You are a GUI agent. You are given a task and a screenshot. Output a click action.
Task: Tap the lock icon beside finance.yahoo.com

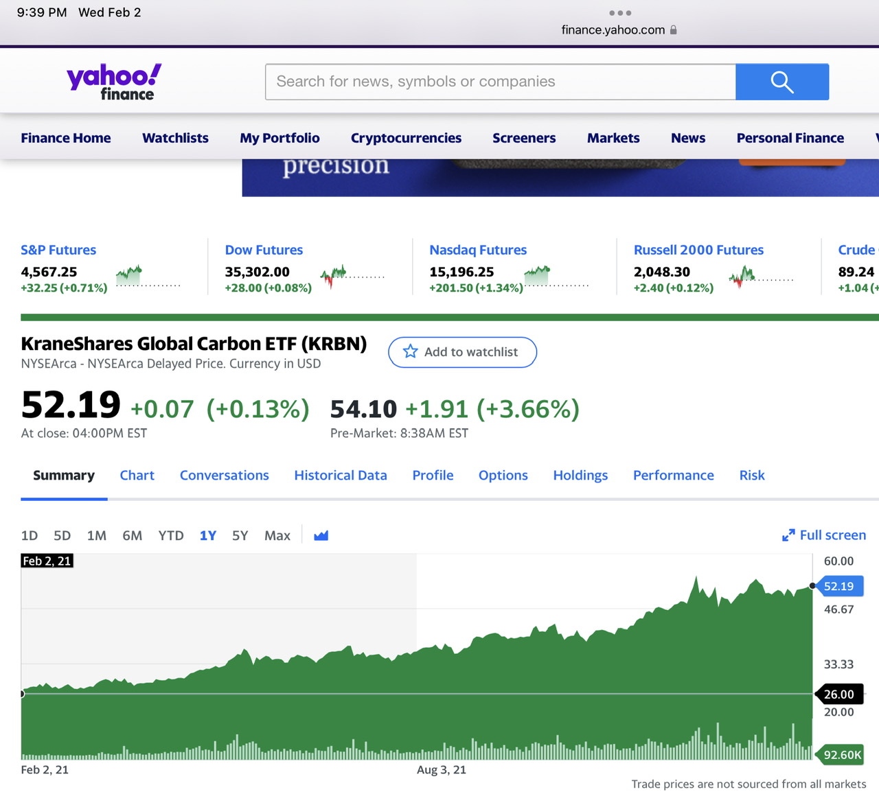pos(674,30)
